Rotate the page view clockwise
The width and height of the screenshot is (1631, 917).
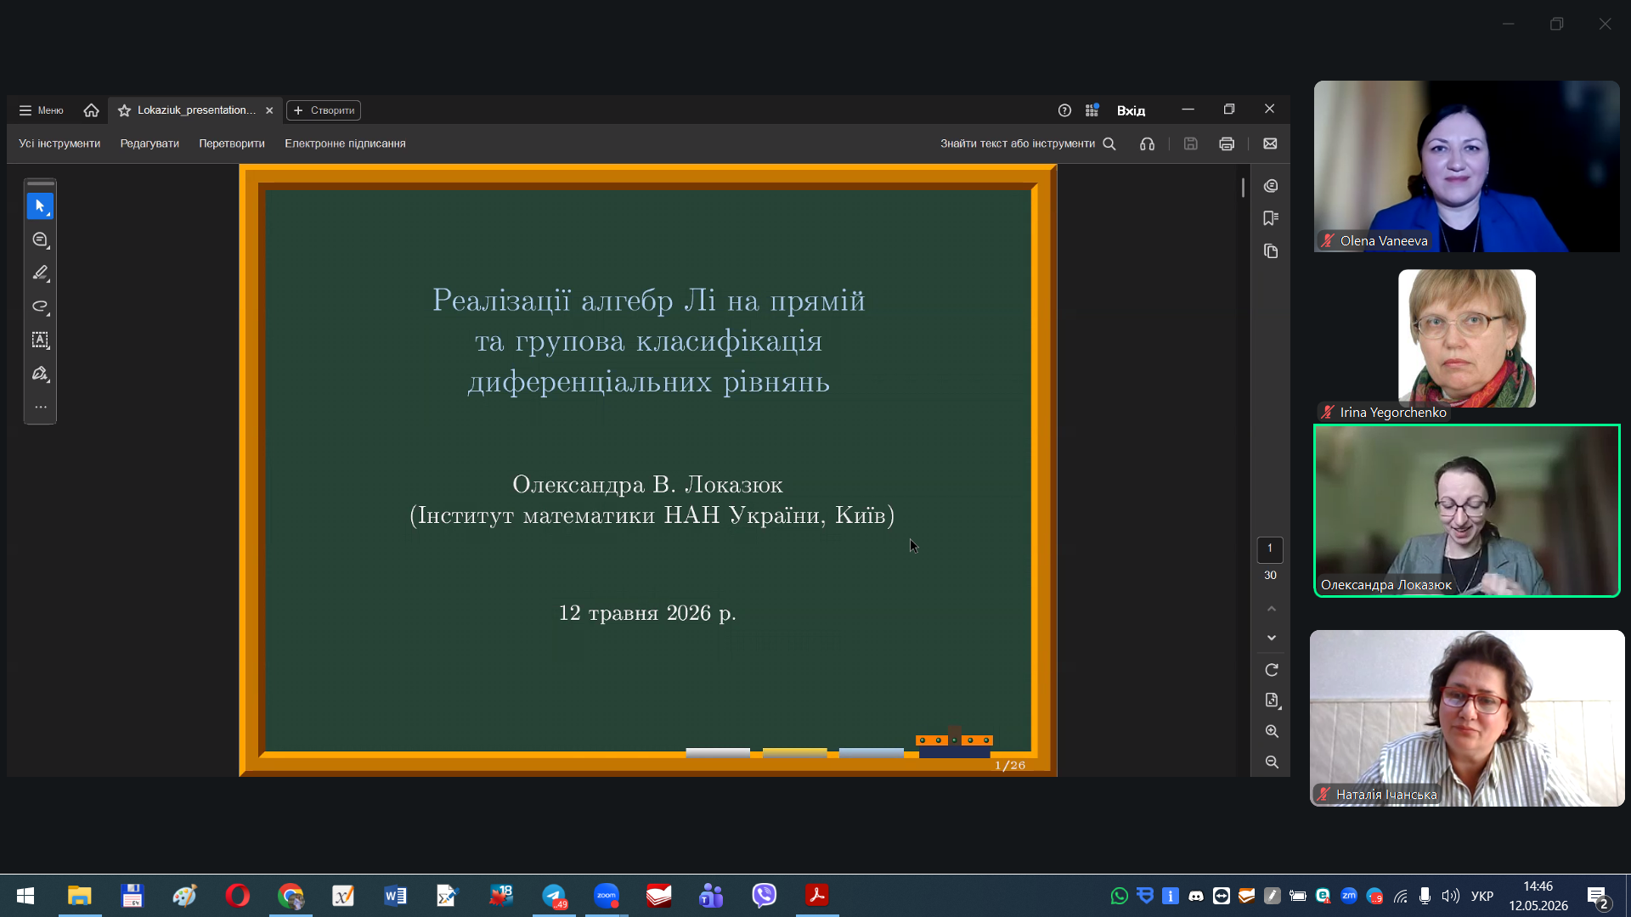coord(1271,670)
